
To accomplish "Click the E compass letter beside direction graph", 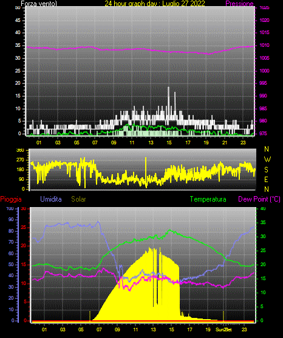I will coord(266,179).
